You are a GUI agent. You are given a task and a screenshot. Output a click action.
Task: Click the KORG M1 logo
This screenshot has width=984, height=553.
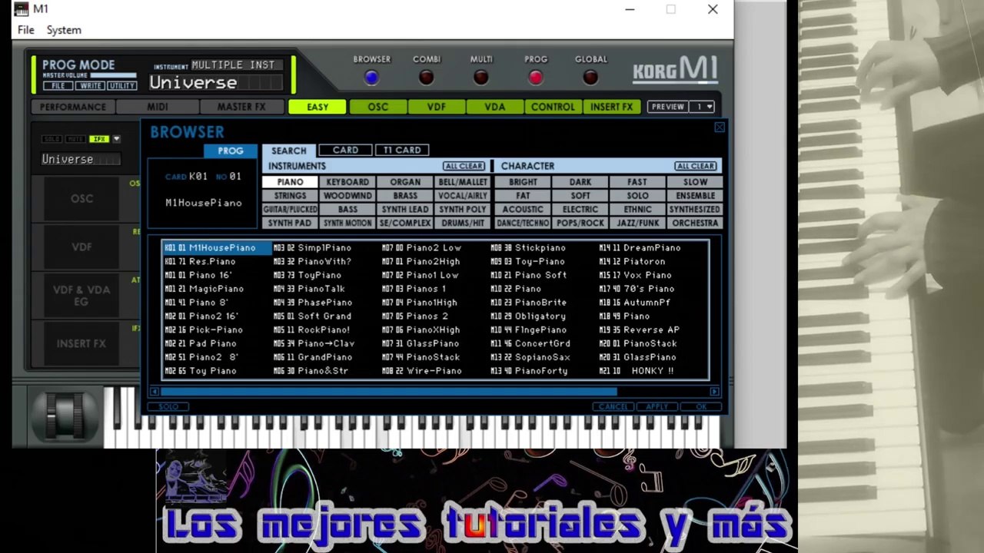[675, 70]
